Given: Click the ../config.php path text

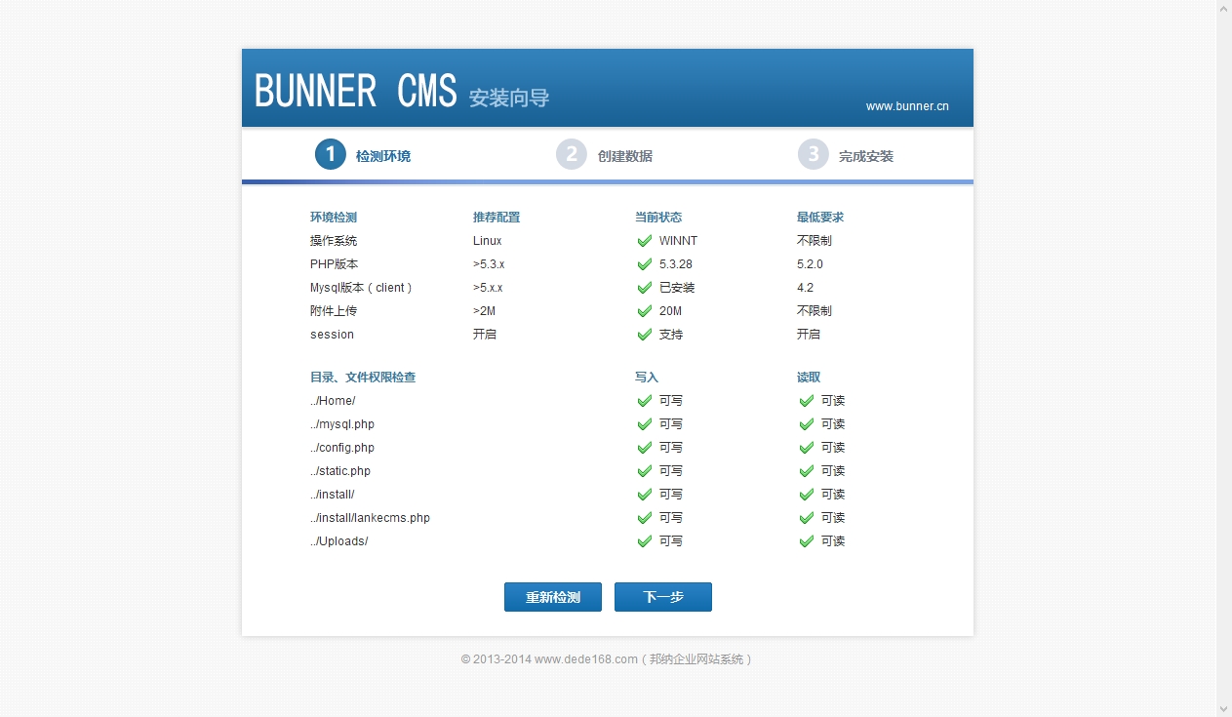Looking at the screenshot, I should click(x=342, y=448).
